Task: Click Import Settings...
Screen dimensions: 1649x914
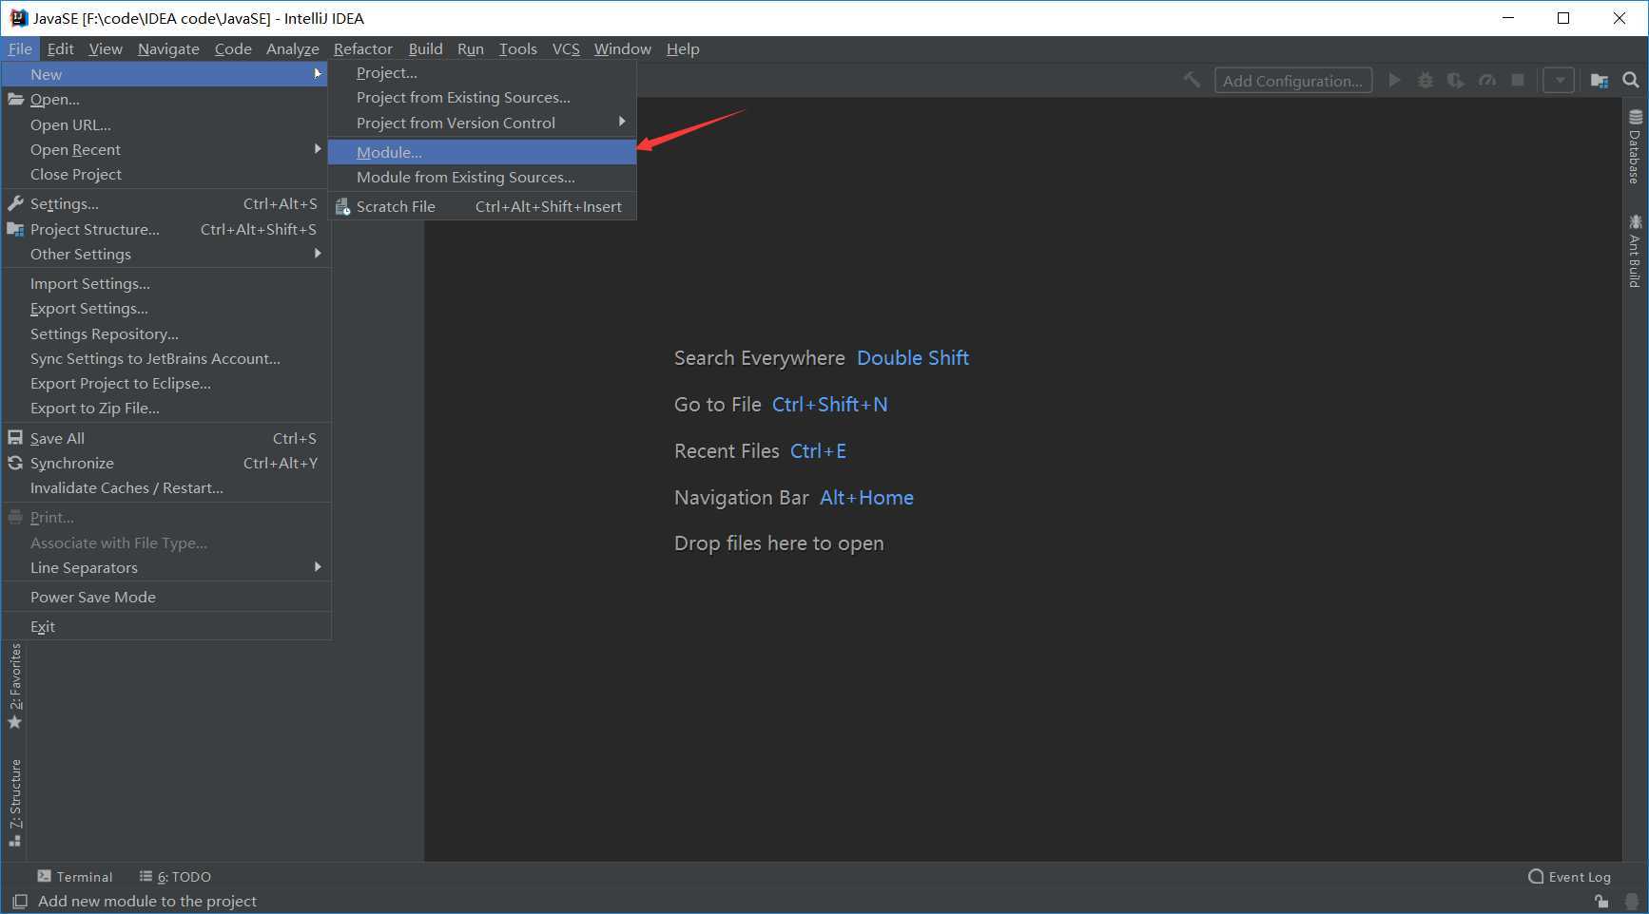Action: click(x=165, y=283)
